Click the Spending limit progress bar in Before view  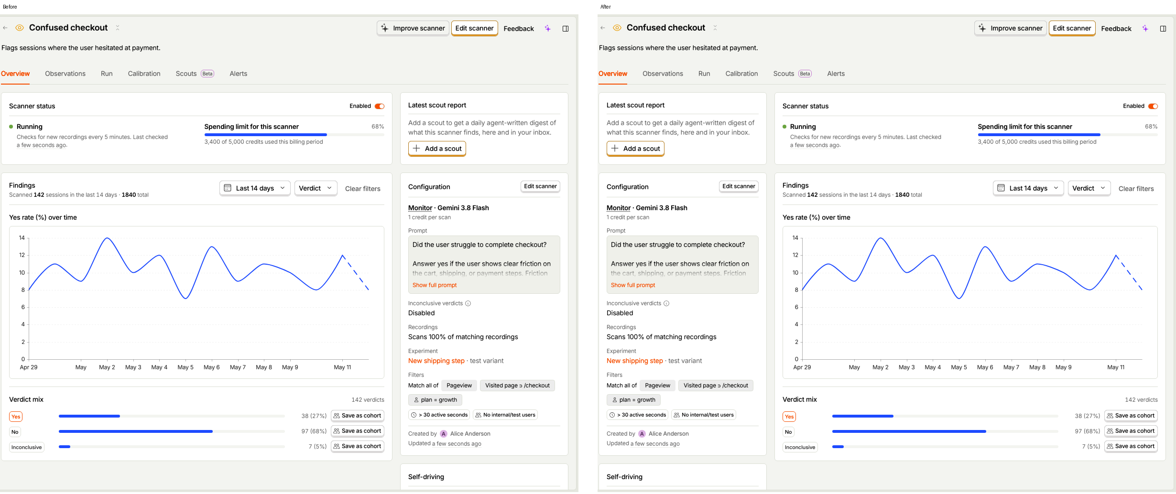(x=294, y=135)
